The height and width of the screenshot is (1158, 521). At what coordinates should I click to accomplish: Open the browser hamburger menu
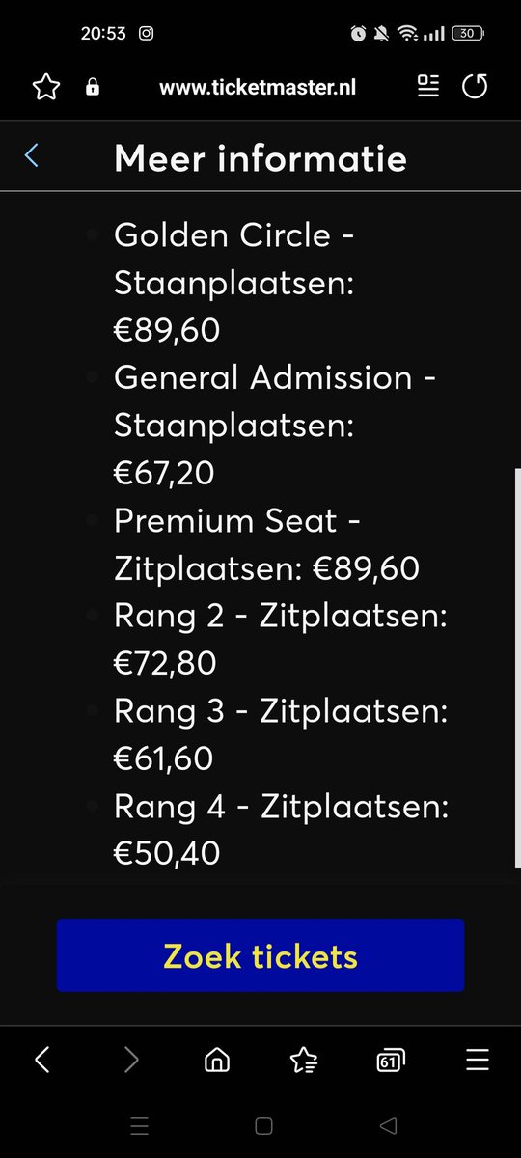(478, 1061)
